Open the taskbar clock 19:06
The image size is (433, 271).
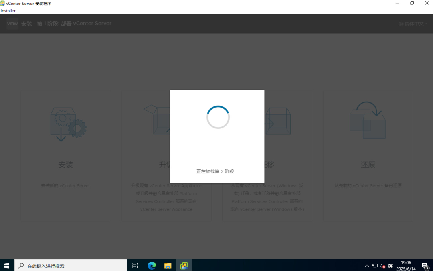[x=406, y=265]
